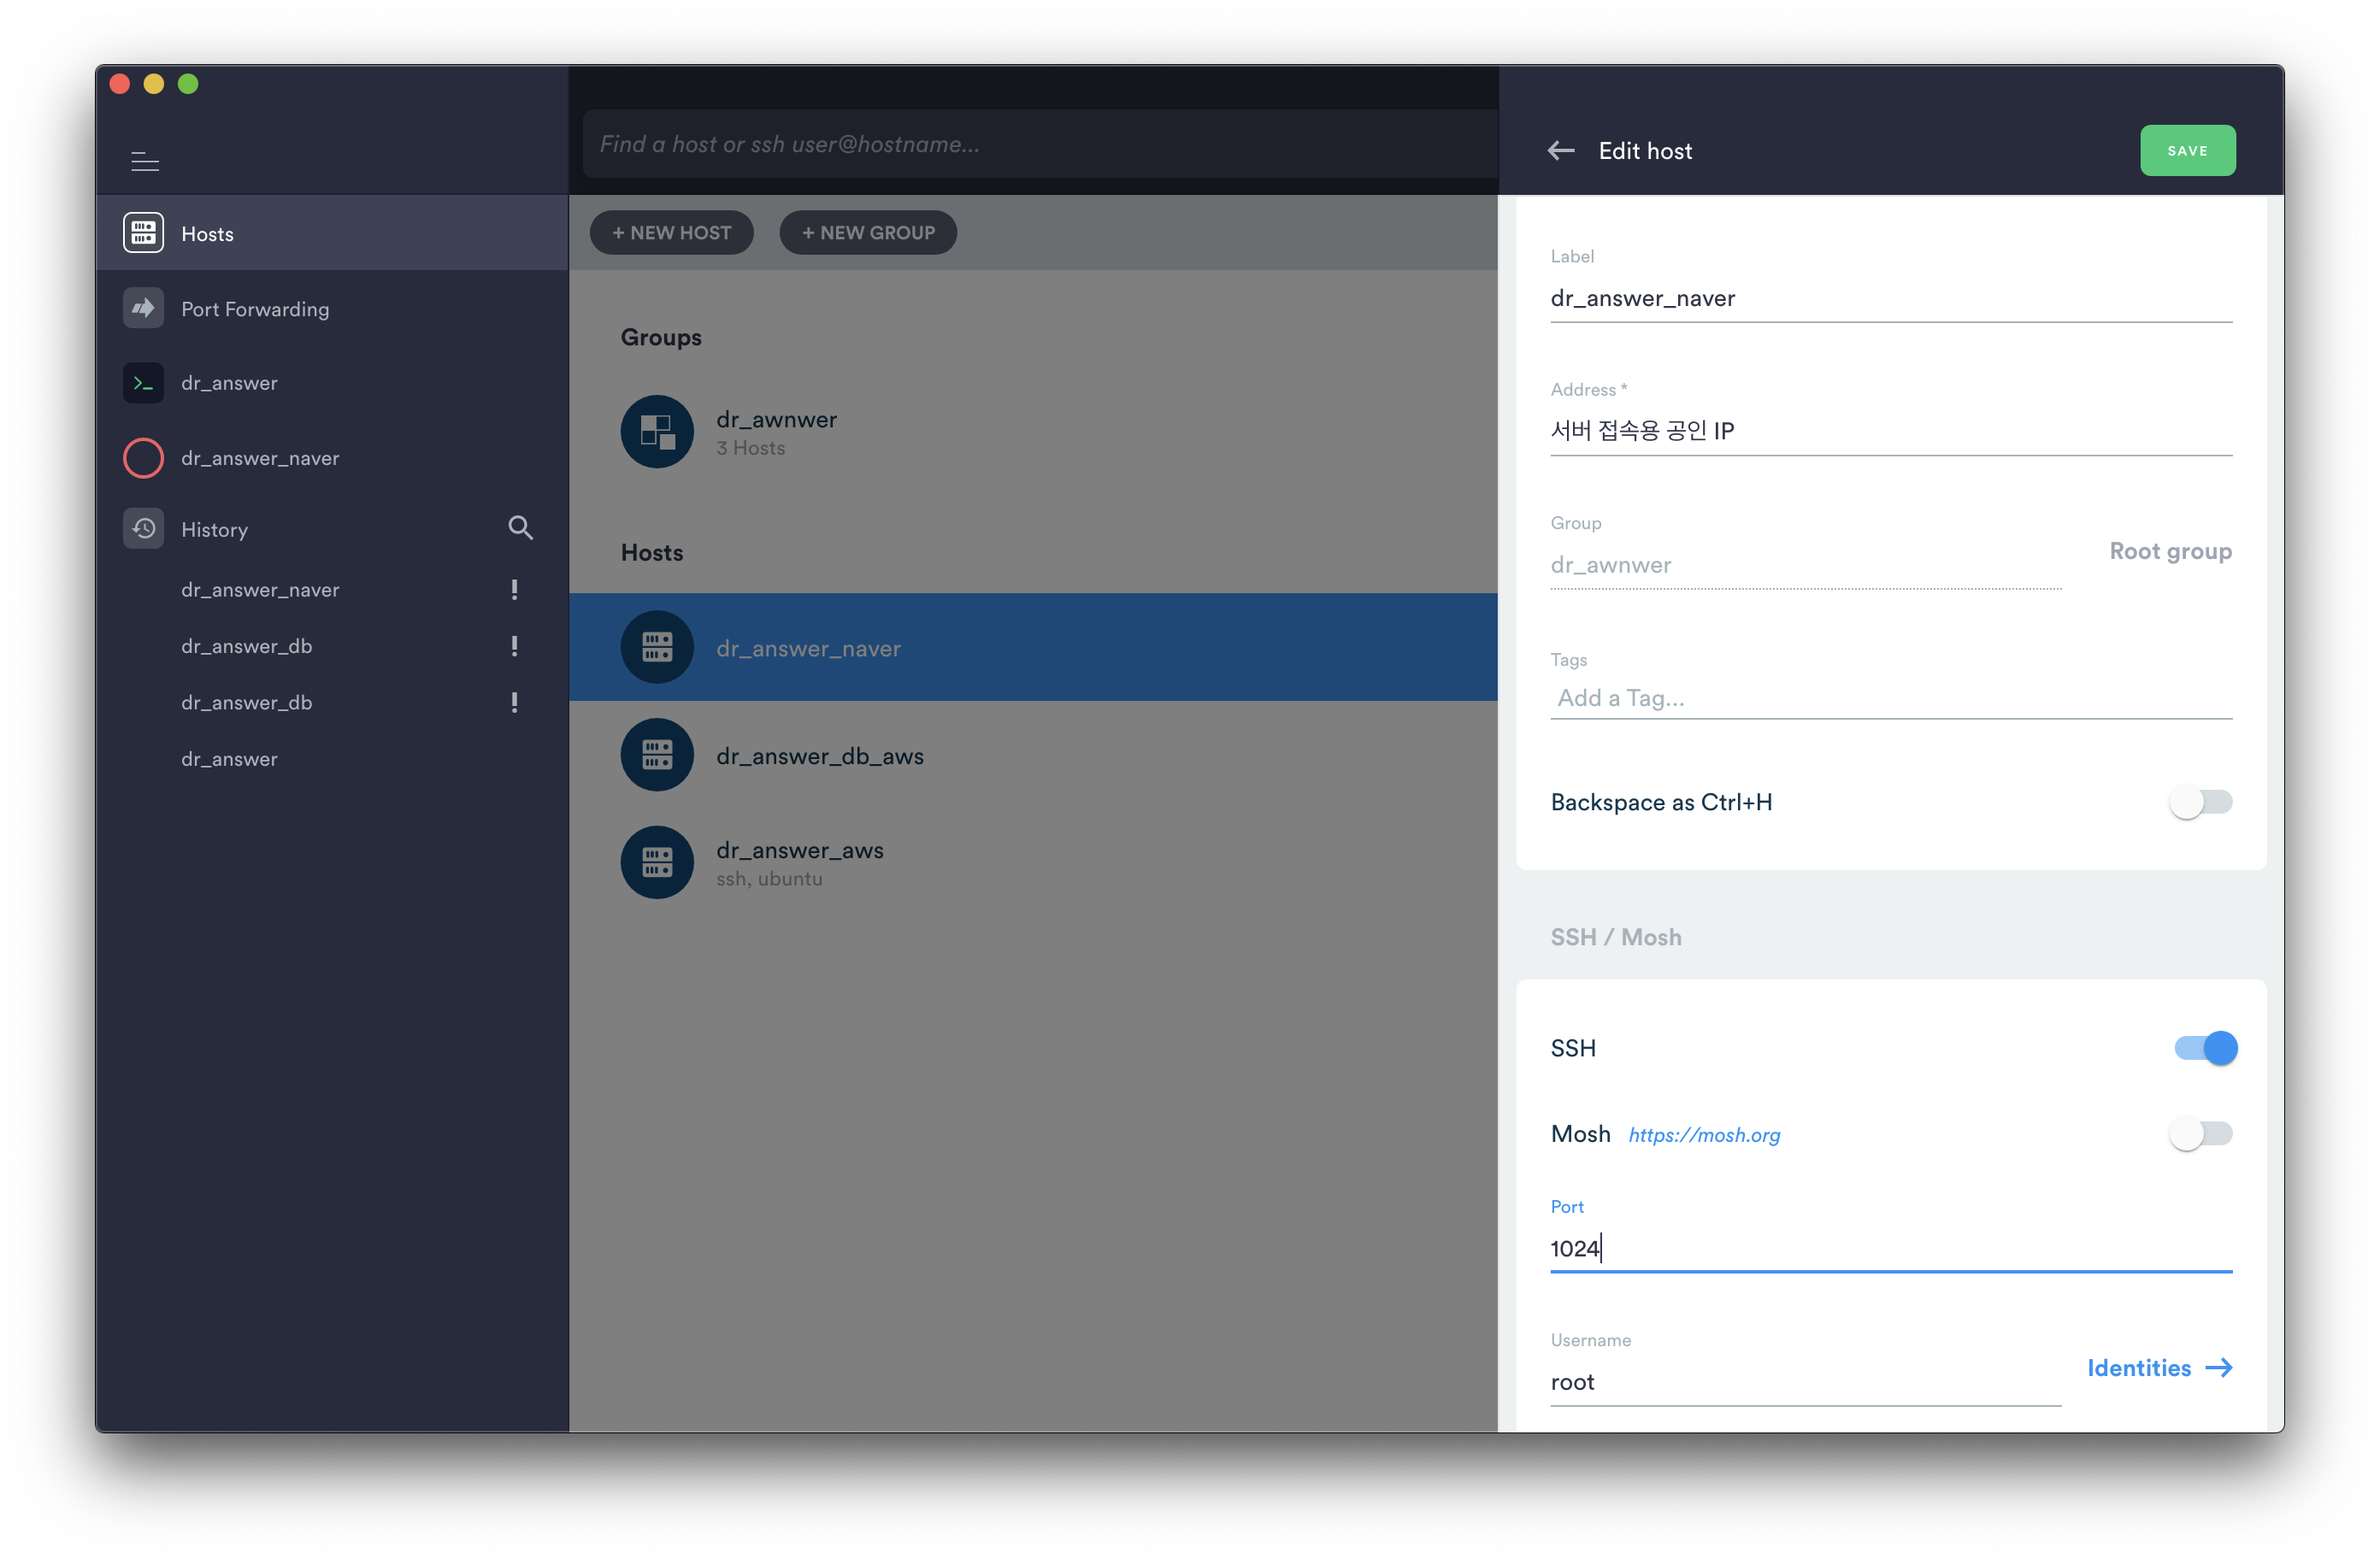Click the dr_answer terminal icon in sidebar
Viewport: 2380px width, 1559px height.
pyautogui.click(x=143, y=383)
